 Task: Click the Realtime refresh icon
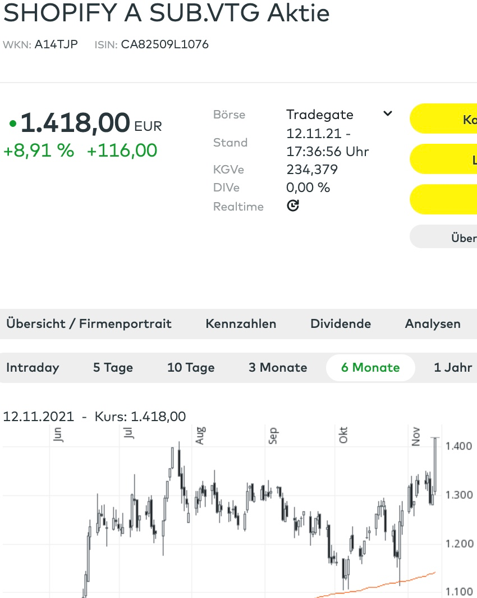293,206
